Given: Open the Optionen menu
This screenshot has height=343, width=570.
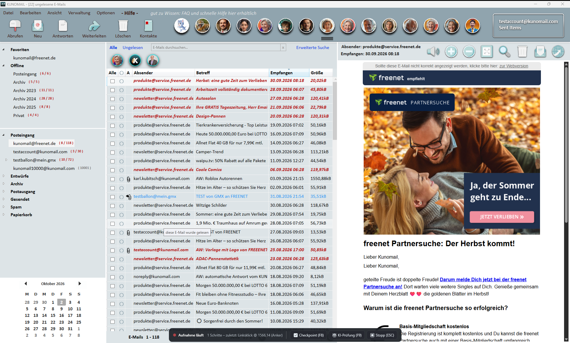Looking at the screenshot, I should (106, 13).
